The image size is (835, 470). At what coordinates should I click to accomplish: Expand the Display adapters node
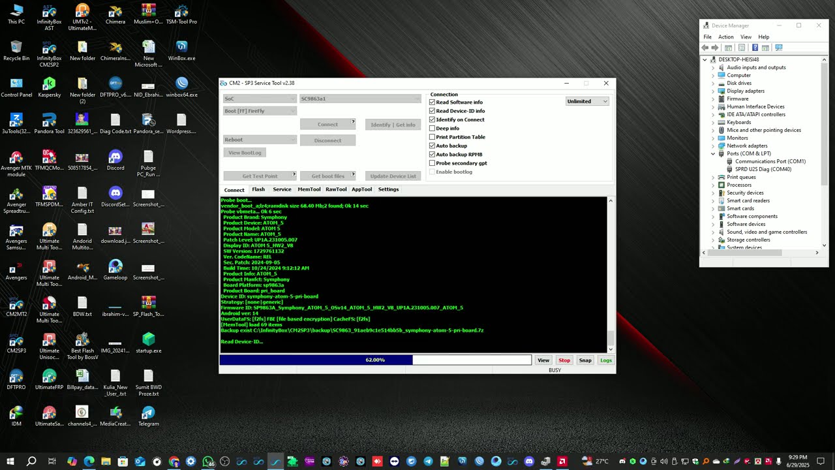click(x=713, y=91)
